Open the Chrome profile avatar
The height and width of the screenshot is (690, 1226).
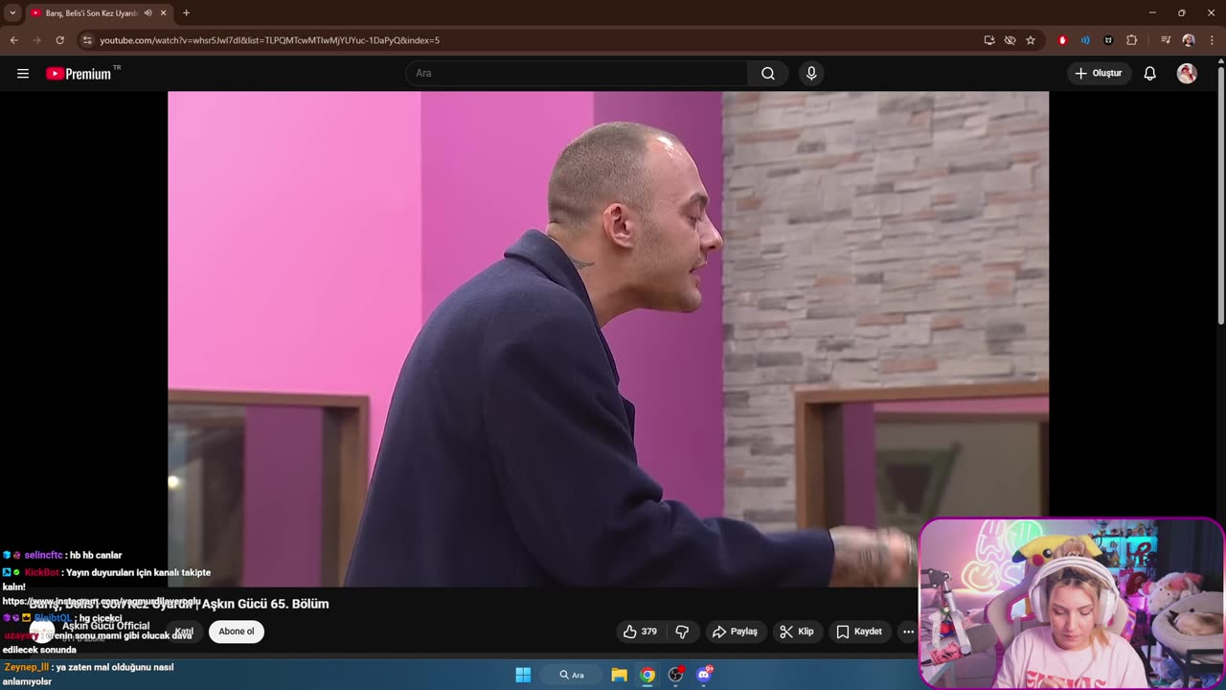point(1189,40)
